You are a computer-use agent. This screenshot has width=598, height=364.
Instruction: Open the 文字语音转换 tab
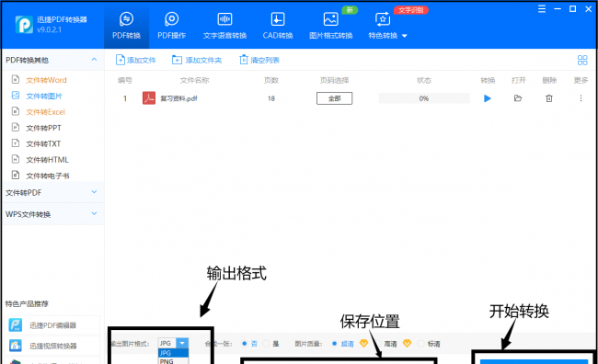point(224,26)
